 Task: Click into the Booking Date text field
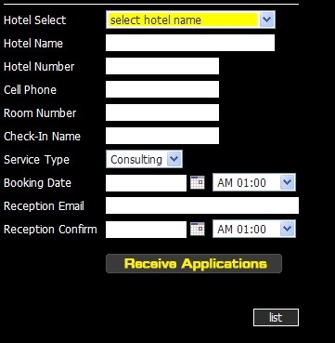[x=146, y=183]
